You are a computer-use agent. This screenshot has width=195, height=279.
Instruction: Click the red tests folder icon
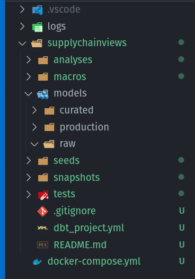pos(43,195)
